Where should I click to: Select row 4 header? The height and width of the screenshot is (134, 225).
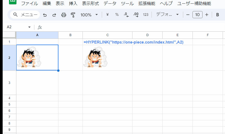click(x=9, y=98)
